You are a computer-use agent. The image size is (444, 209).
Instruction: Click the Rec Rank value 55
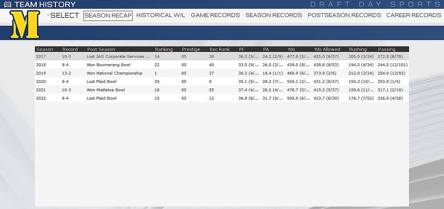(x=212, y=90)
